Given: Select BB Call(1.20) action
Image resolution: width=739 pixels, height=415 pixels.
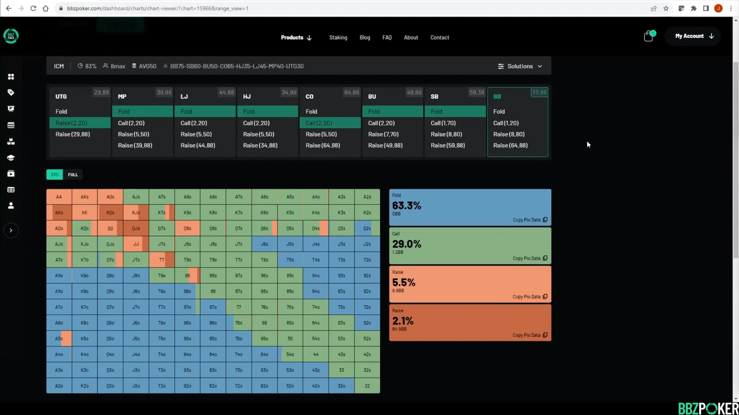Looking at the screenshot, I should coord(506,123).
